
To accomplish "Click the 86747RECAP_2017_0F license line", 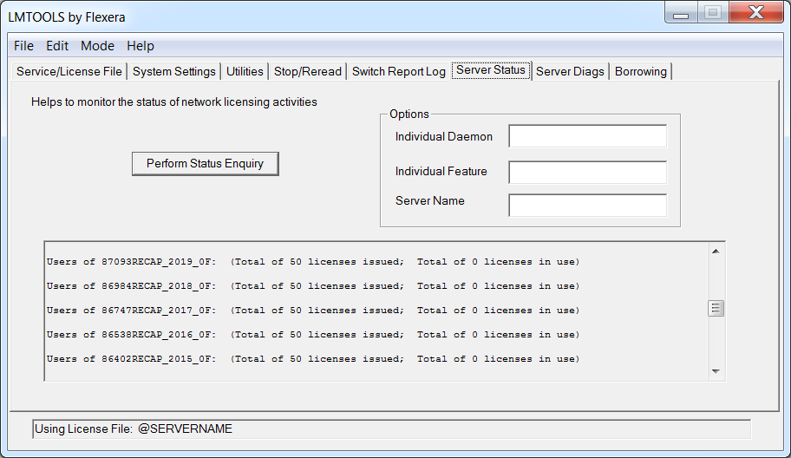I will click(313, 311).
